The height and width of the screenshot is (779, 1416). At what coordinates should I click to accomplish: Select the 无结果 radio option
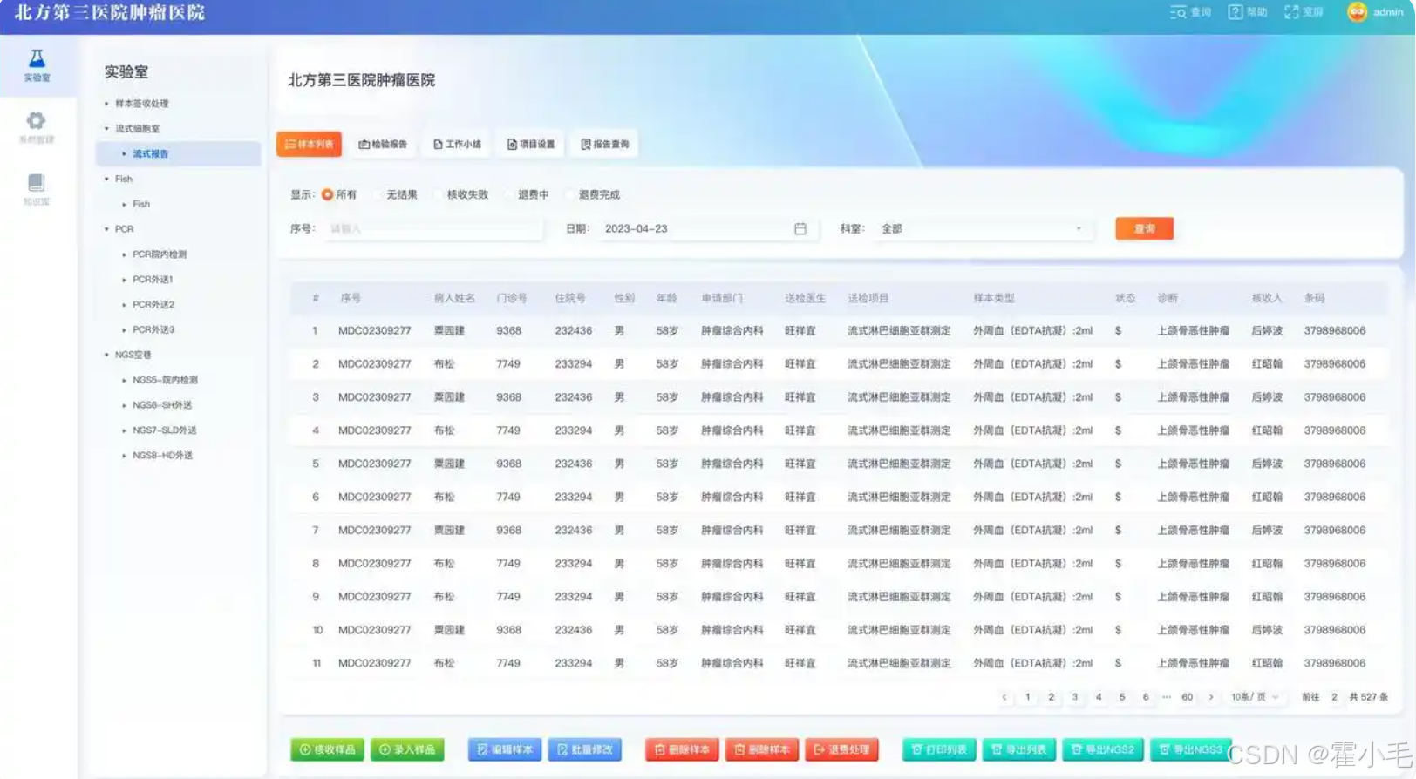395,194
